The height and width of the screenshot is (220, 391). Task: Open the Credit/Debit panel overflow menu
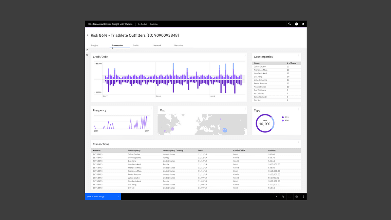(x=245, y=55)
